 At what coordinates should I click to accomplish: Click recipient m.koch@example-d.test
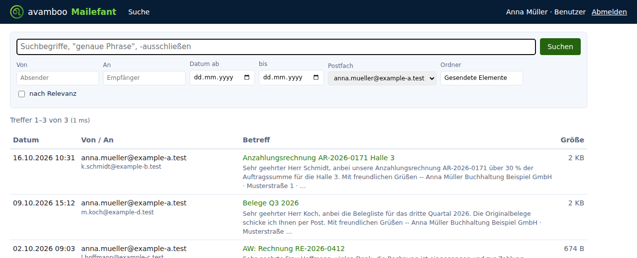tap(117, 212)
